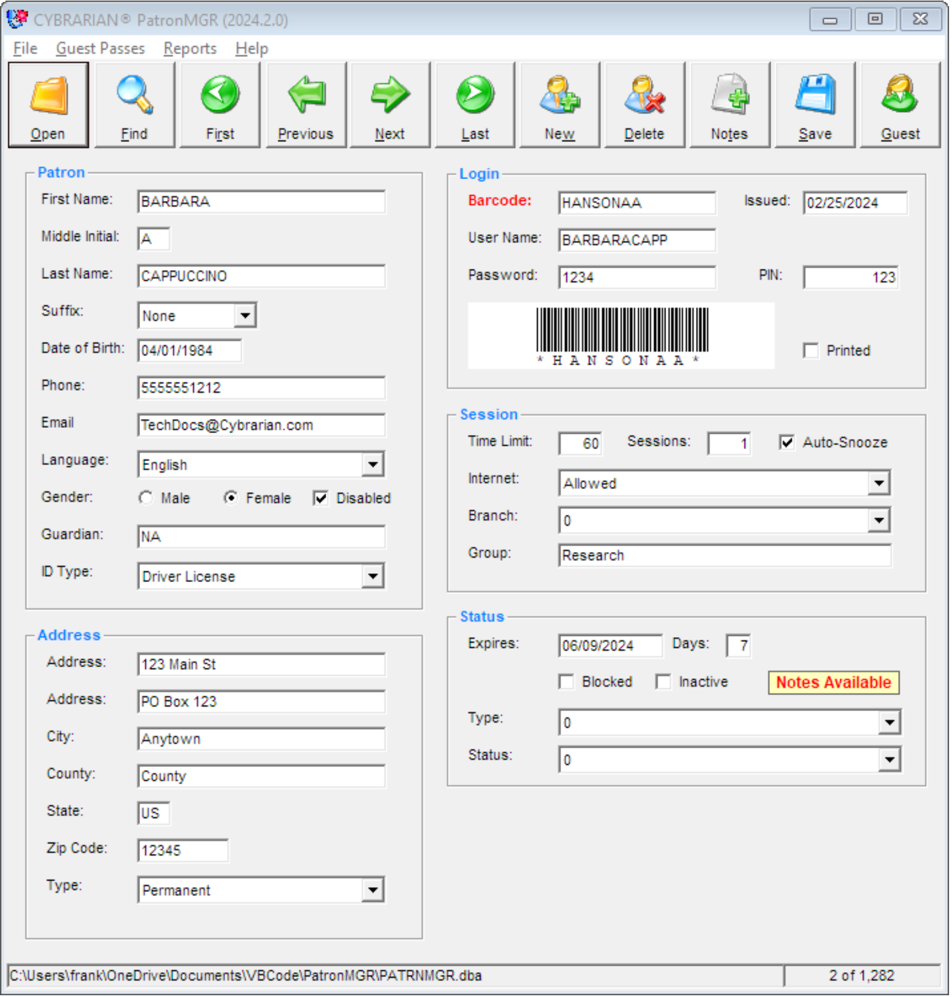This screenshot has width=952, height=997.
Task: Click the Guest toolbar icon
Action: click(x=901, y=105)
